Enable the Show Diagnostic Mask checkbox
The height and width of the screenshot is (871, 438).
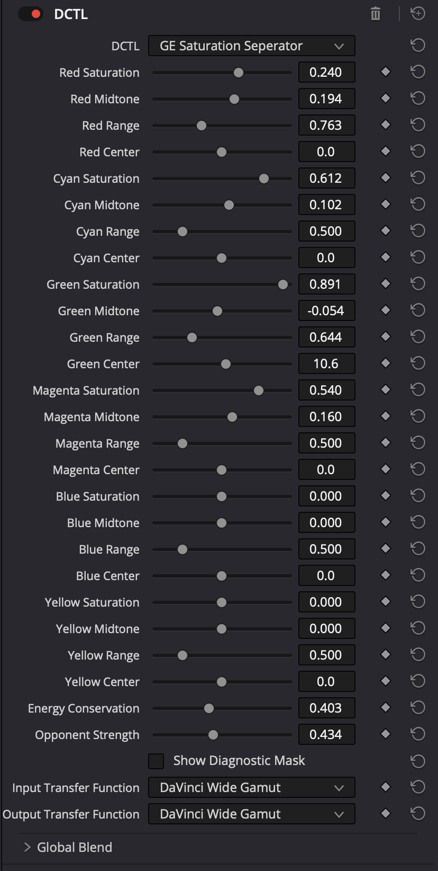156,761
